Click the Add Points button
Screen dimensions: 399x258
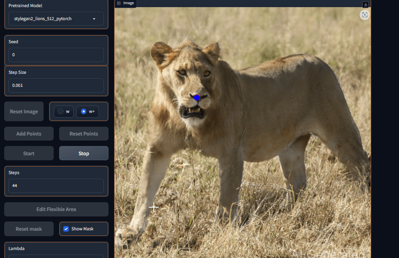[29, 133]
